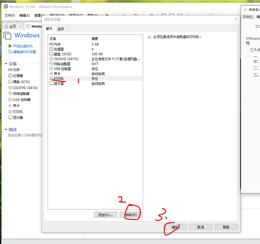
Task: Click 硬盘 (SCSI) in the sidebar device list
Action: tap(21, 82)
